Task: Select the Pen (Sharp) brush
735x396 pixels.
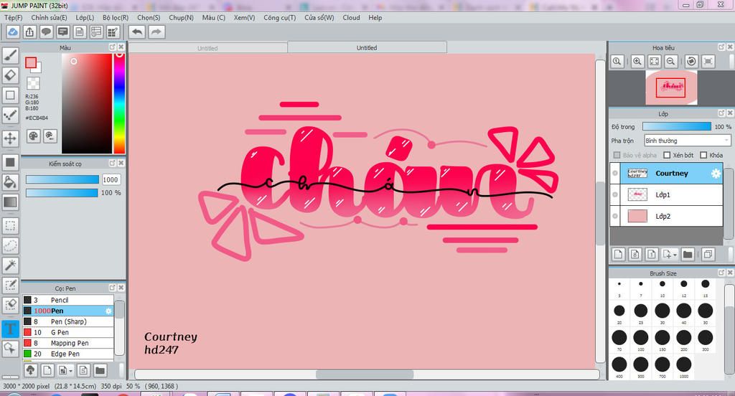Action: pos(68,321)
